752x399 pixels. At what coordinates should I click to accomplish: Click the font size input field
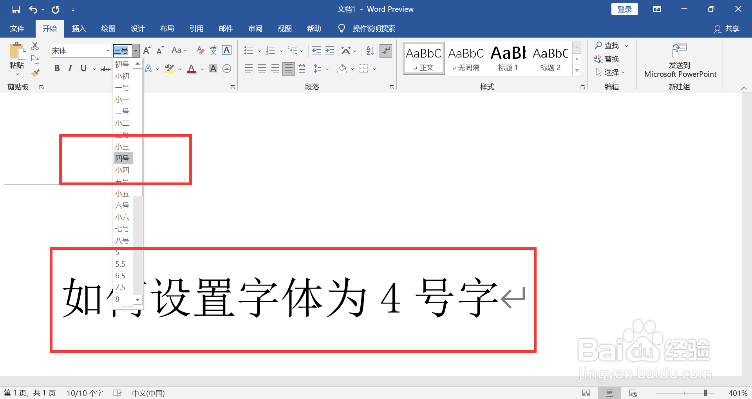point(122,51)
